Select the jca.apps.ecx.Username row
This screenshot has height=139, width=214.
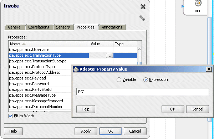pyautogui.click(x=73, y=50)
